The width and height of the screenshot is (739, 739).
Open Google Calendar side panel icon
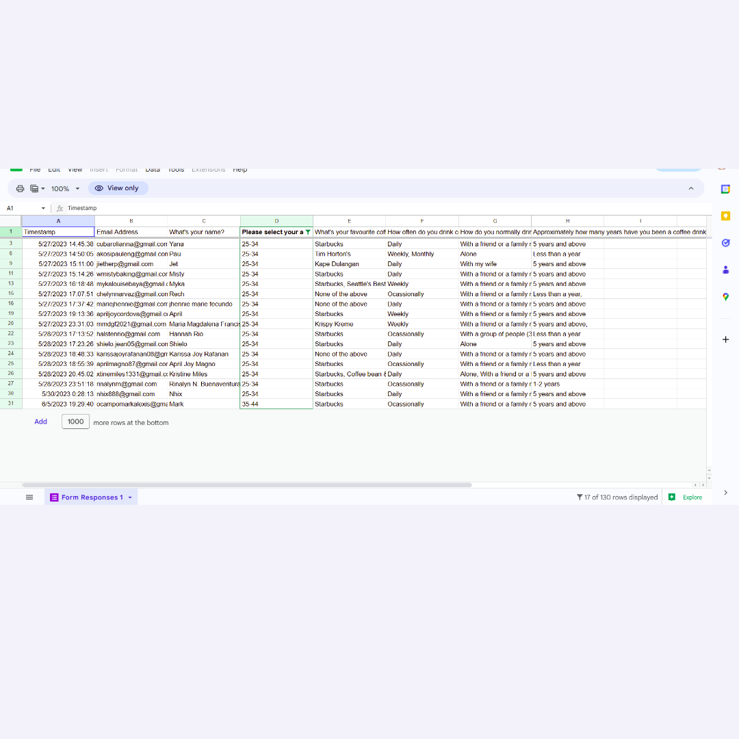click(x=725, y=189)
